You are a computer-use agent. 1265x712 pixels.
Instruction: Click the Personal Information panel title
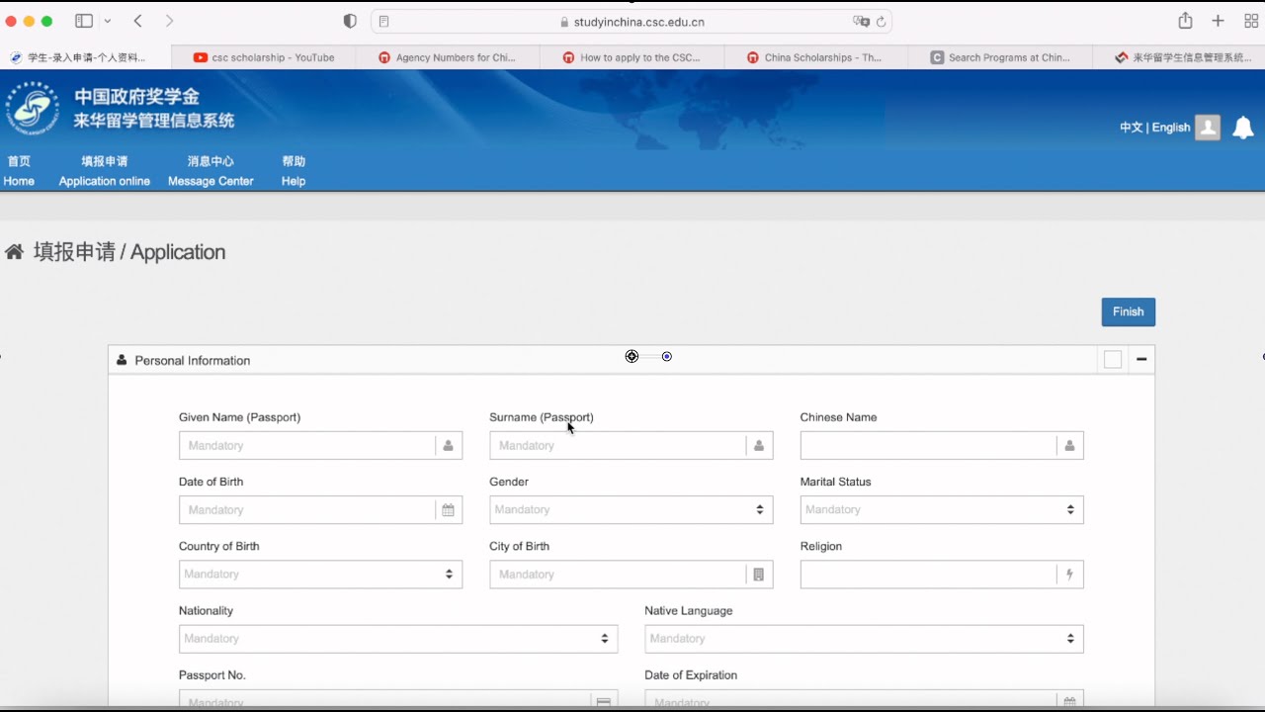(193, 361)
